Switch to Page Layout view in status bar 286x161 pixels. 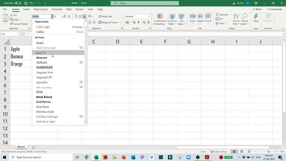tap(242, 152)
